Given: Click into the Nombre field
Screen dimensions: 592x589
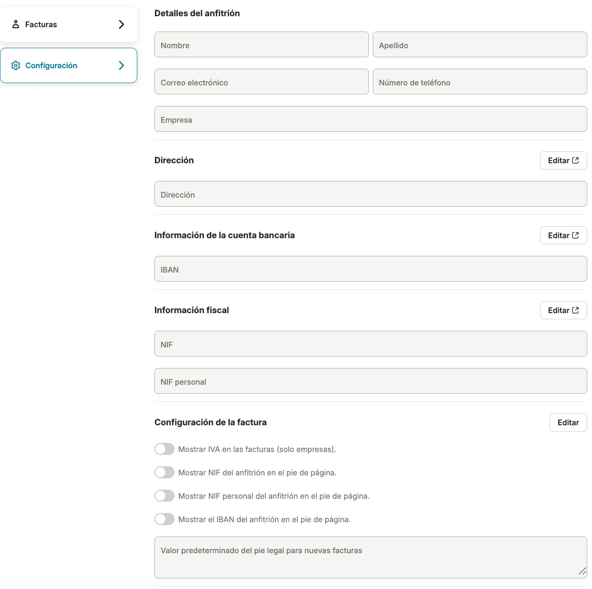Looking at the screenshot, I should coord(261,45).
